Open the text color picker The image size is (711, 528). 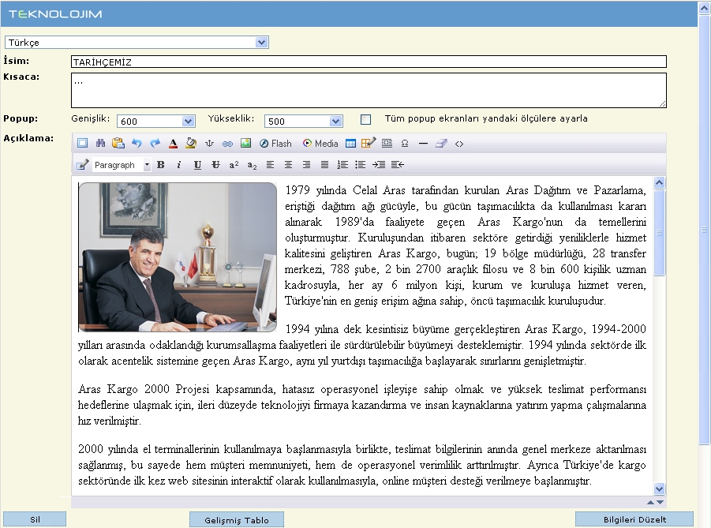(173, 144)
